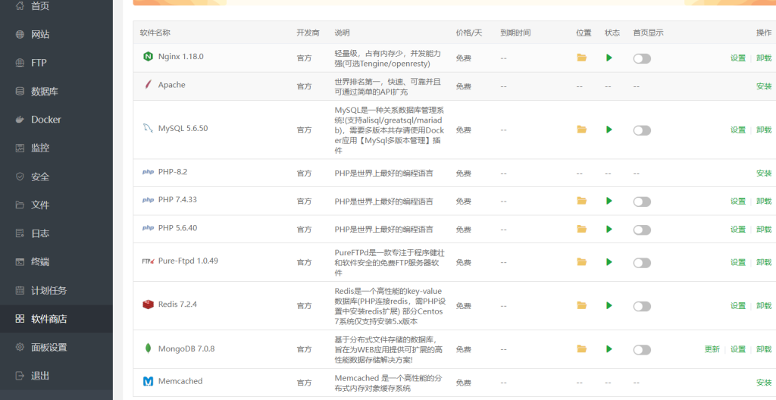Click the MongoDB leaf logo icon
This screenshot has width=776, height=400.
148,348
